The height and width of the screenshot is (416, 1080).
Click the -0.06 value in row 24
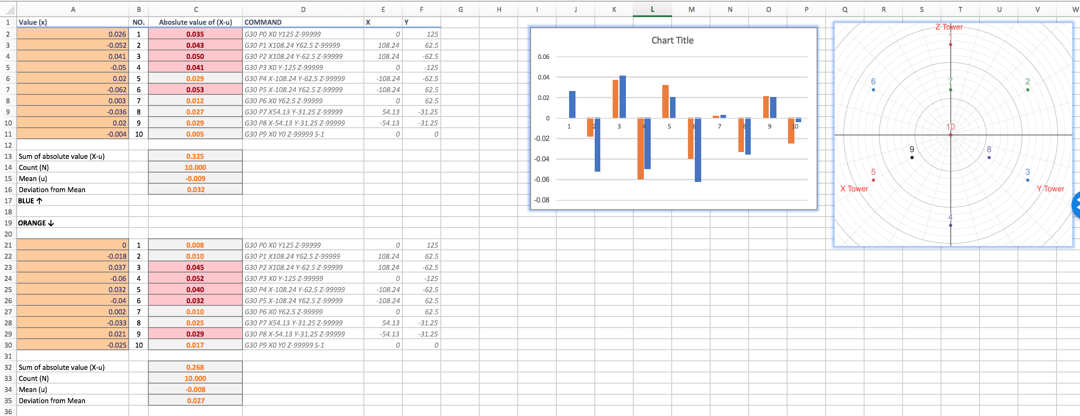pyautogui.click(x=73, y=278)
